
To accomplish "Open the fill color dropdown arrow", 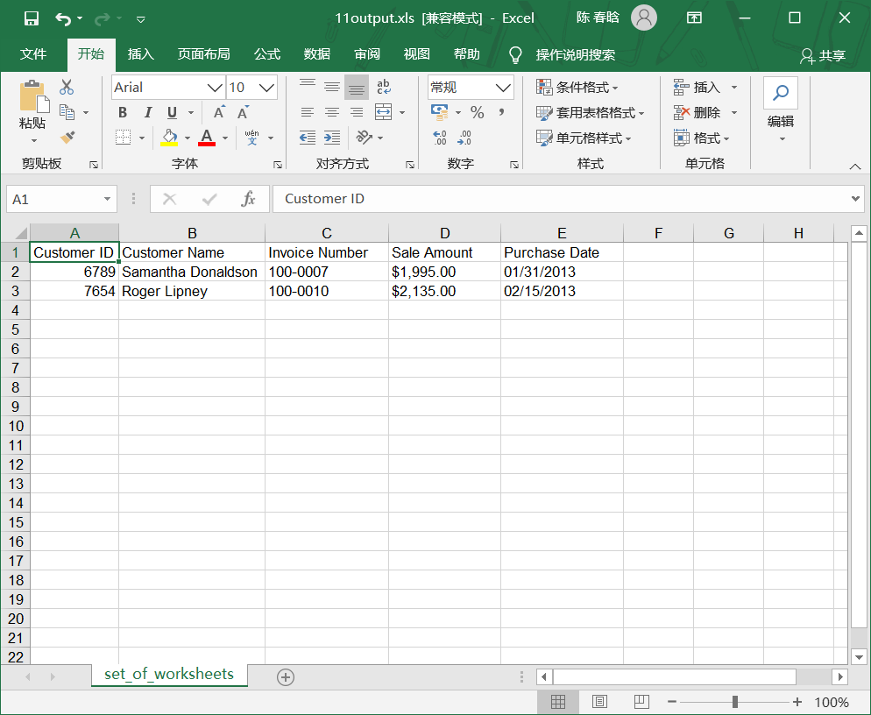I will coord(188,138).
